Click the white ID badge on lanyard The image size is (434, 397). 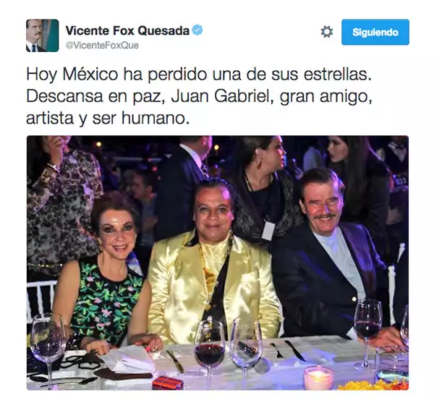tap(268, 231)
